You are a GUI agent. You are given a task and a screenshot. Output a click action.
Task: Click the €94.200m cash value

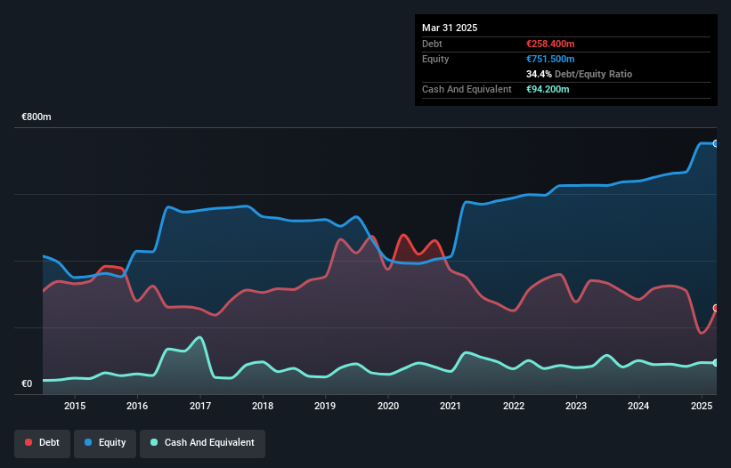pyautogui.click(x=548, y=89)
